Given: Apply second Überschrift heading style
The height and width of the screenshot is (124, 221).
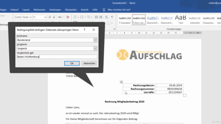Looking at the screenshot, I should click(x=167, y=20).
